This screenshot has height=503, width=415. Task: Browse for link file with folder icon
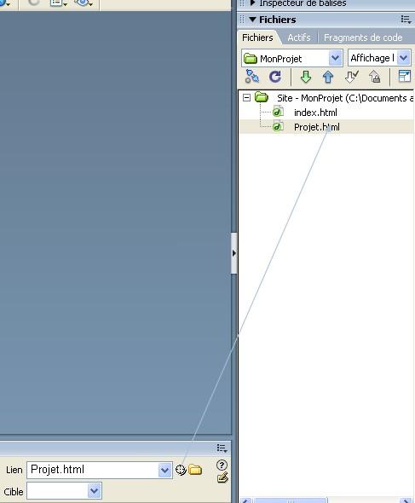(195, 470)
